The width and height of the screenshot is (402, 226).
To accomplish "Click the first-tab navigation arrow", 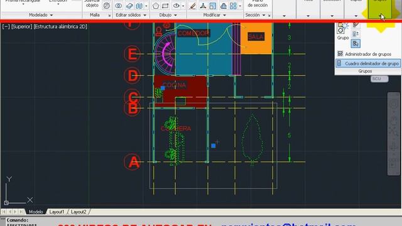I will (4, 212).
